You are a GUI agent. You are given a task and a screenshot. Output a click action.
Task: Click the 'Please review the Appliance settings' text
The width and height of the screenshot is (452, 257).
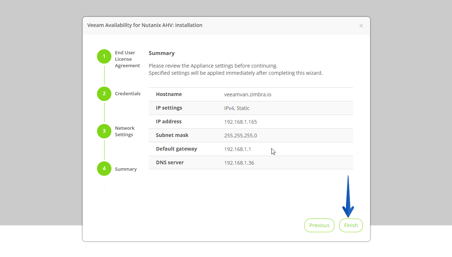pyautogui.click(x=213, y=66)
